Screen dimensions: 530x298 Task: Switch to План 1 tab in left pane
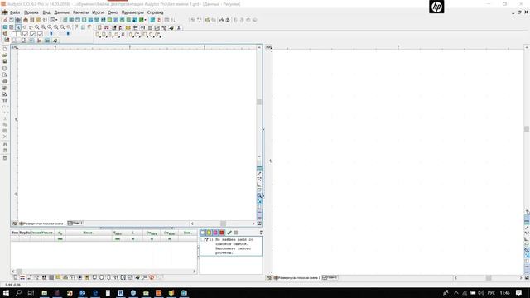pyautogui.click(x=75, y=223)
